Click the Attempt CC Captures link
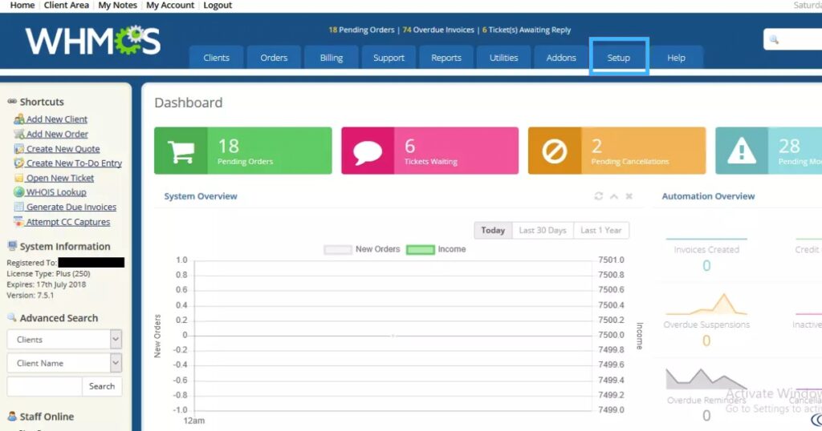Viewport: 822px width, 431px height. [x=68, y=222]
